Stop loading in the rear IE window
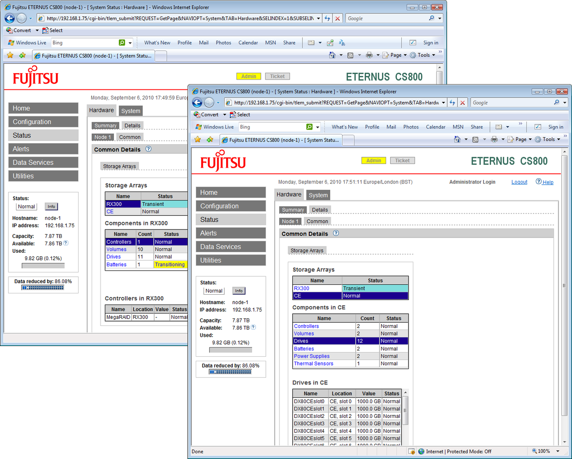 [x=337, y=18]
